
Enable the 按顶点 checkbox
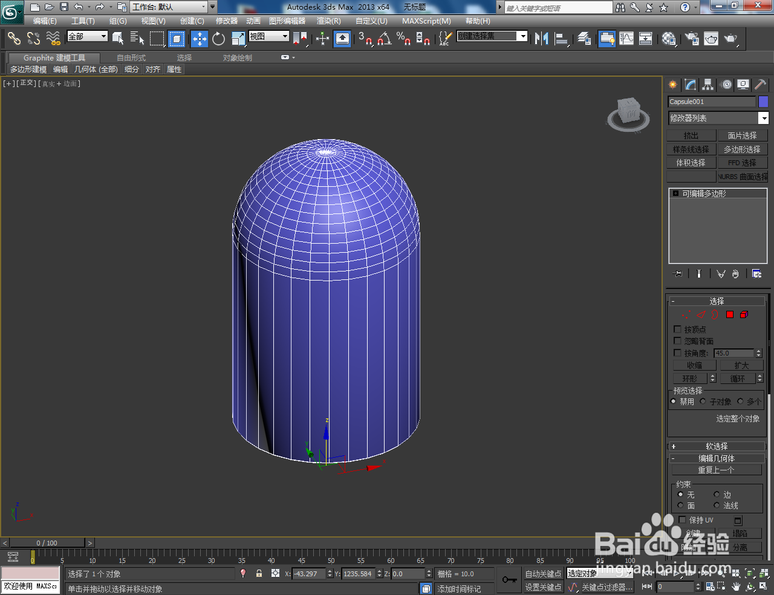pyautogui.click(x=677, y=330)
